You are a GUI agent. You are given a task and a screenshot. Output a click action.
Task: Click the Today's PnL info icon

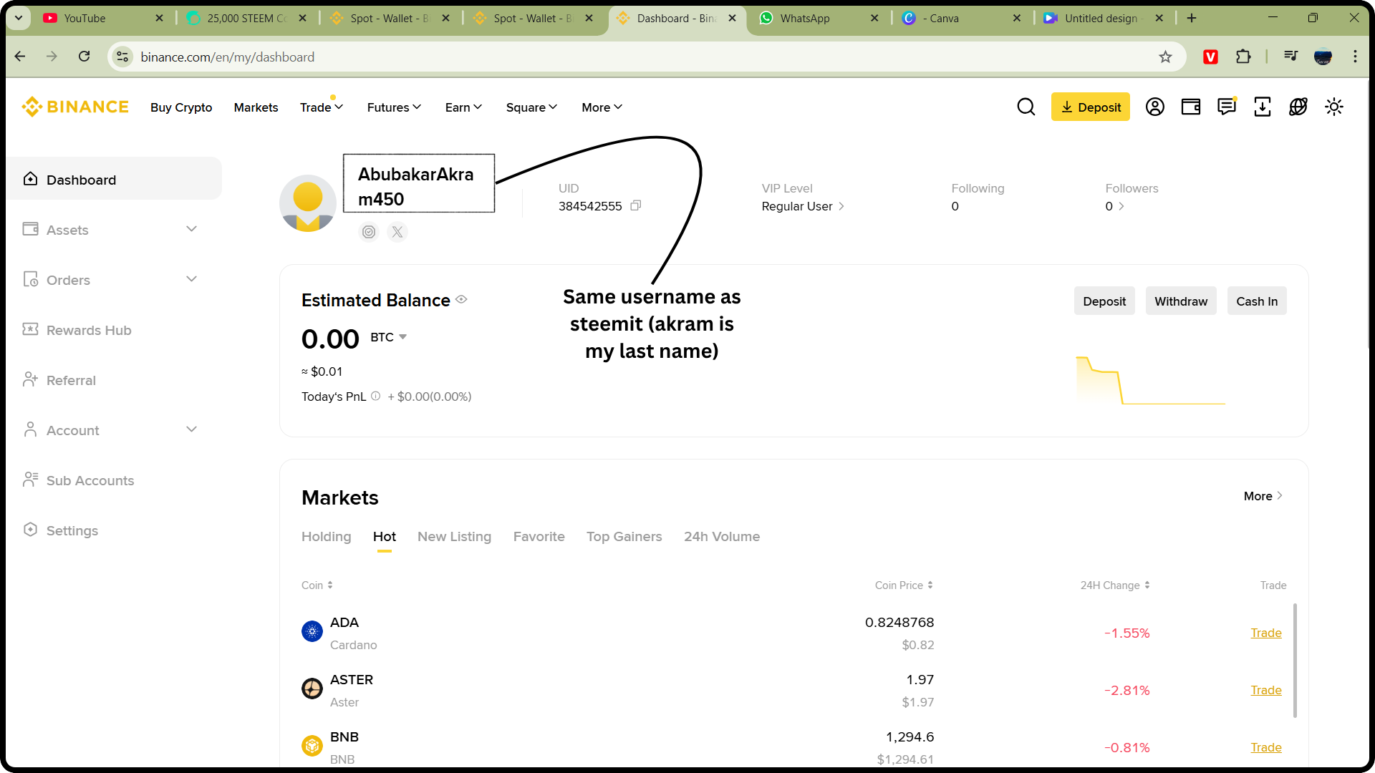point(375,396)
